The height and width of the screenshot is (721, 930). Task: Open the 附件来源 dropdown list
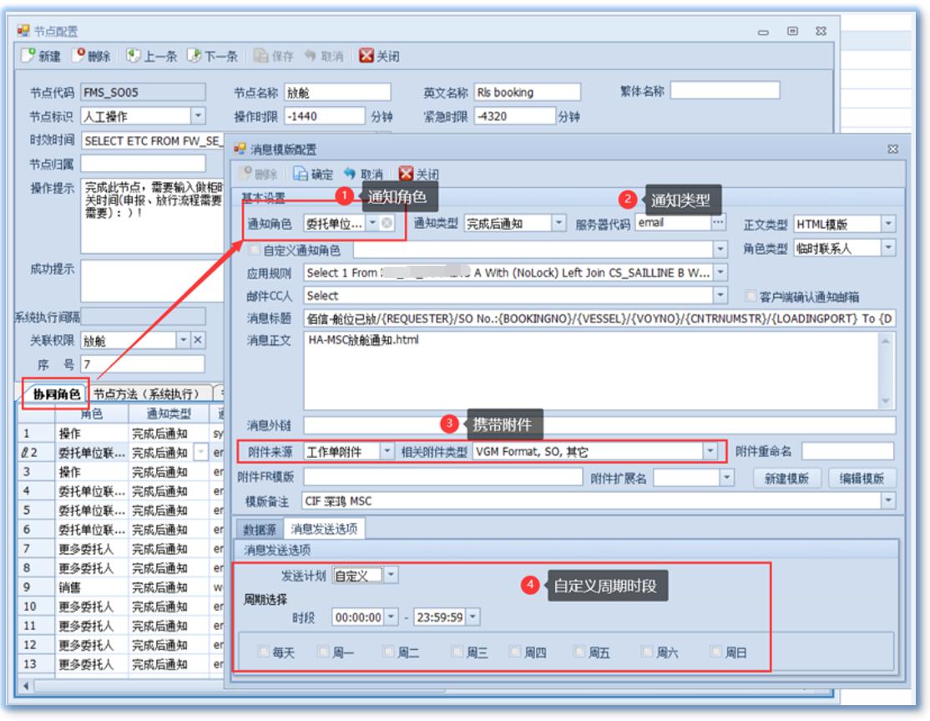pyautogui.click(x=387, y=451)
